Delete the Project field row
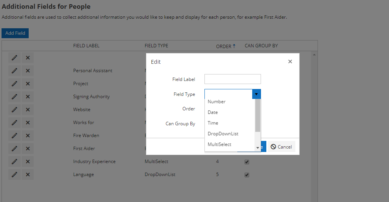Viewport: 389px width, 202px height. (28, 84)
